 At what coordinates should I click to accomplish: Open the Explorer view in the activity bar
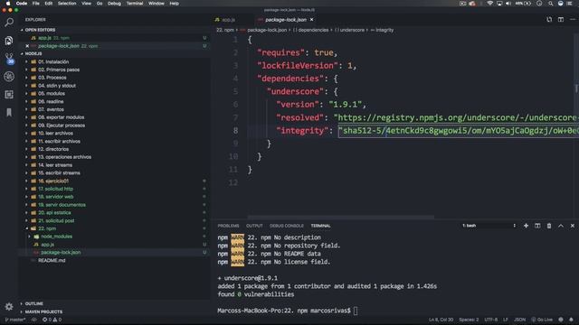(9, 40)
